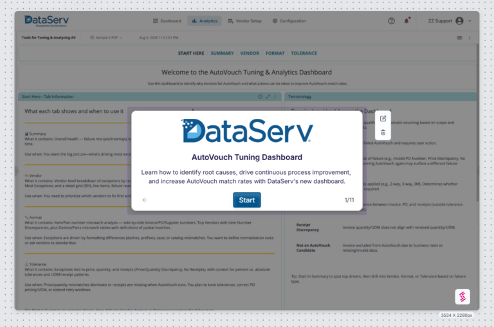494x327 pixels.
Task: Click the Aug 6 timestamp text
Action: (158, 37)
